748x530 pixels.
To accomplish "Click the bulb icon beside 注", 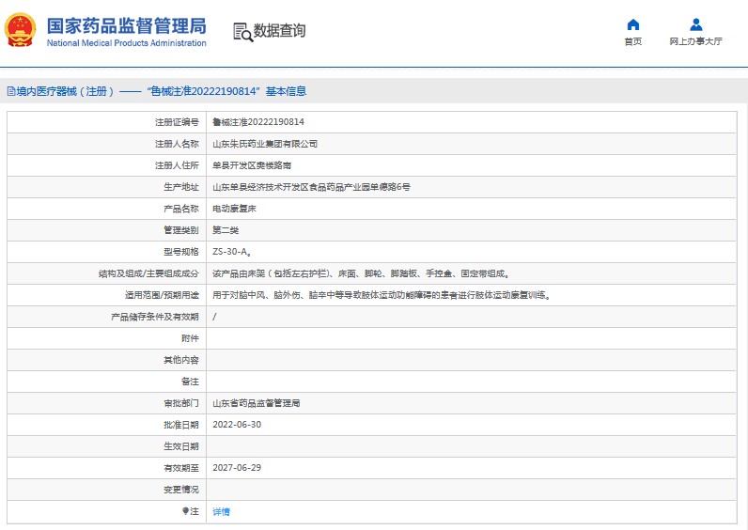I will point(185,511).
